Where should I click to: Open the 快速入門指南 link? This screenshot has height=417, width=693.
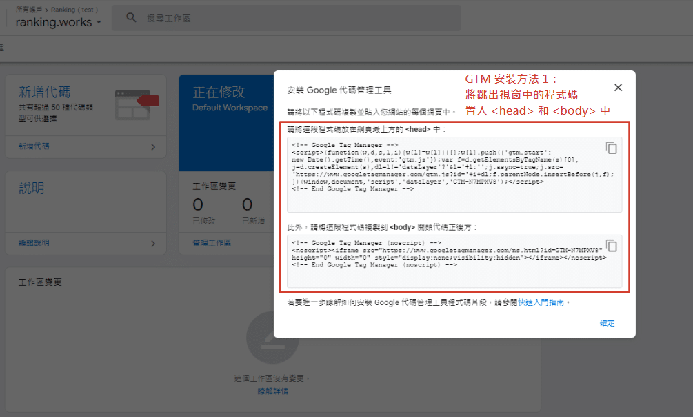pos(543,302)
